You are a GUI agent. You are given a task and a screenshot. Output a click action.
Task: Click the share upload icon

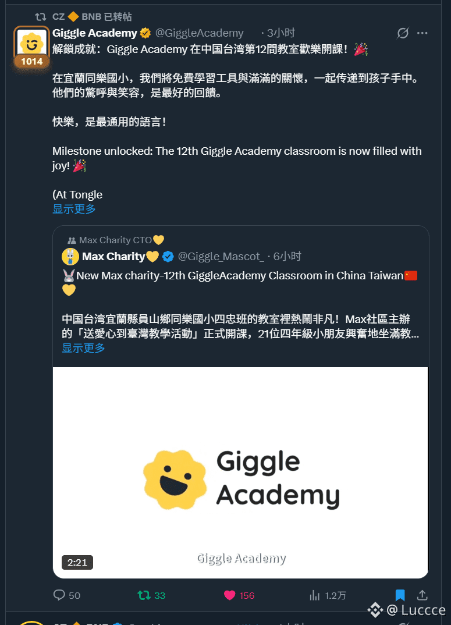coord(422,595)
